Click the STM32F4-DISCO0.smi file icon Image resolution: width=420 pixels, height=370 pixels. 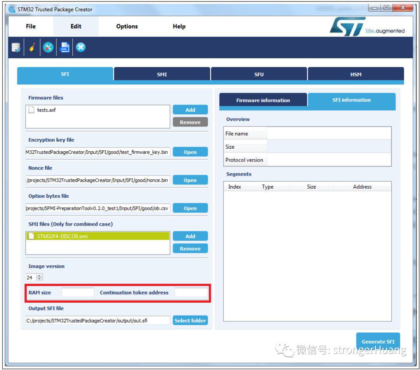tap(31, 236)
